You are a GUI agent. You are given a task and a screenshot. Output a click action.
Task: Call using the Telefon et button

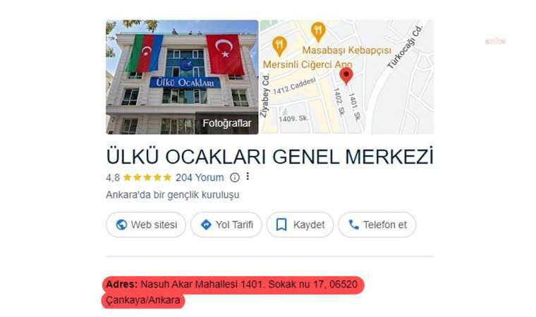pos(377,225)
